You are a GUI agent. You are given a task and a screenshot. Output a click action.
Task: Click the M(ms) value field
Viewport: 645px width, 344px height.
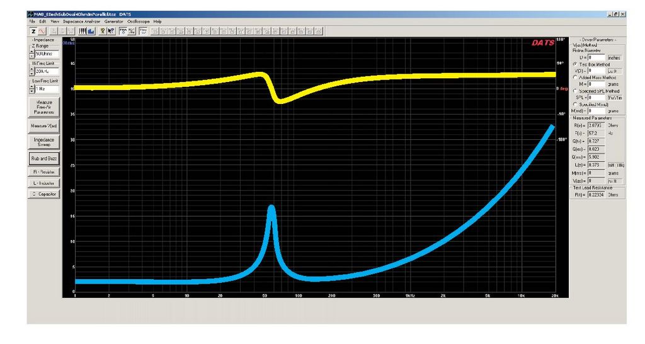596,173
